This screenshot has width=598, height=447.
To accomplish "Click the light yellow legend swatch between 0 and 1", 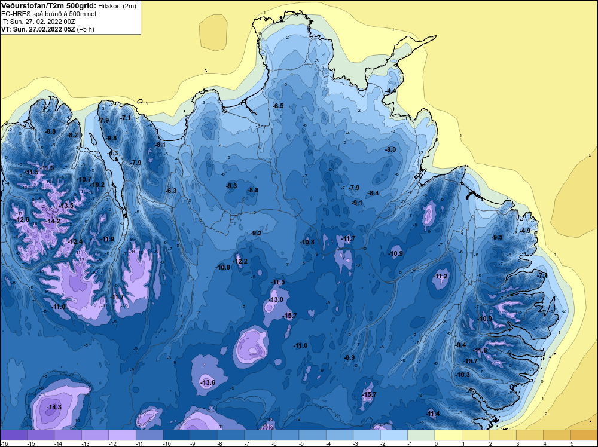I will (448, 435).
